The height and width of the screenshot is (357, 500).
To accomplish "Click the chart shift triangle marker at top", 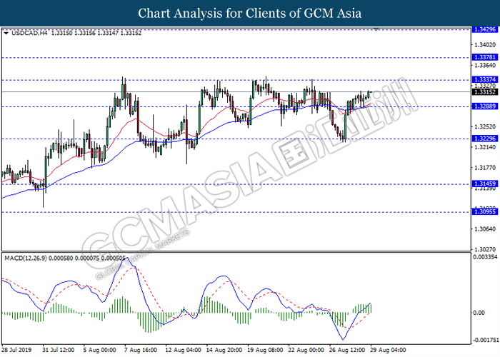I will click(x=376, y=29).
